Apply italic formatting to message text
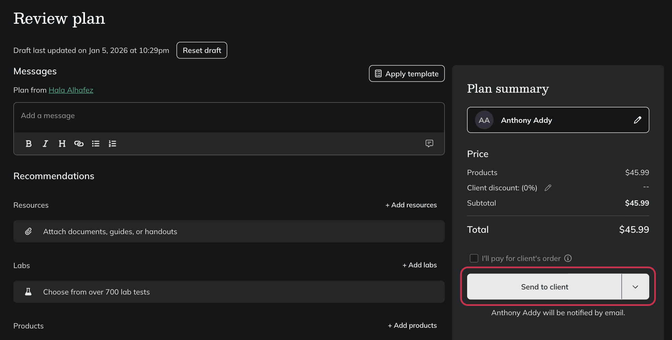Viewport: 672px width, 340px height. tap(45, 144)
